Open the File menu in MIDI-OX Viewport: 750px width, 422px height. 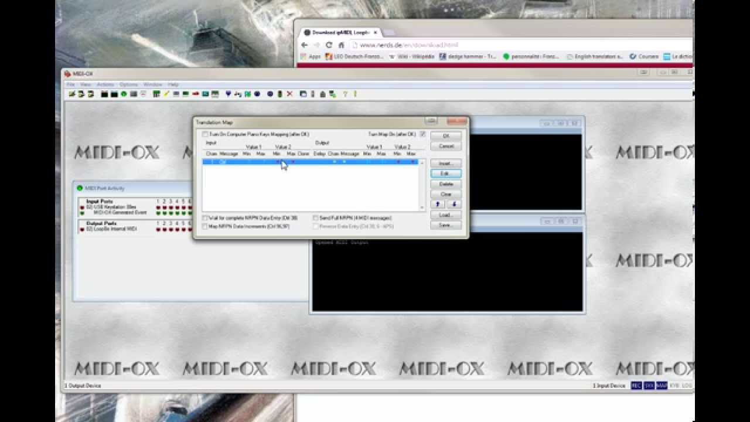[71, 84]
